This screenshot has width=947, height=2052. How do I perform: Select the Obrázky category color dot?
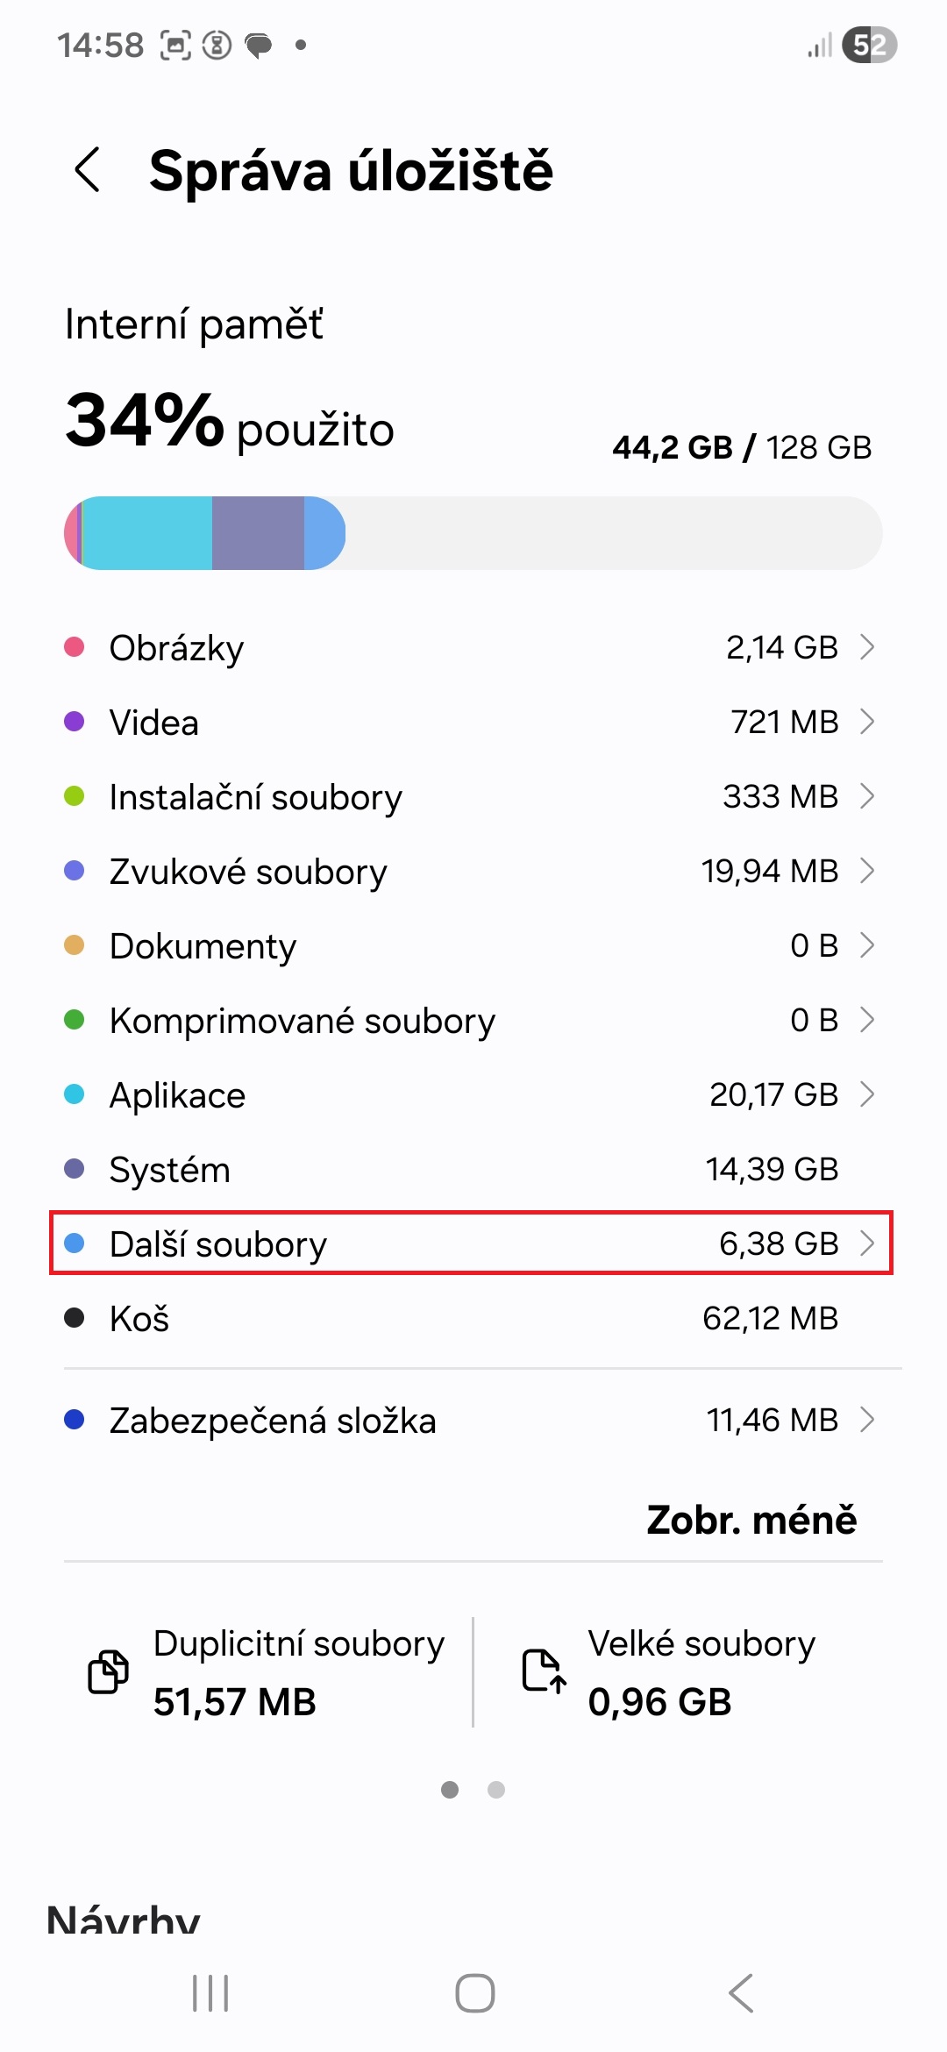point(75,647)
